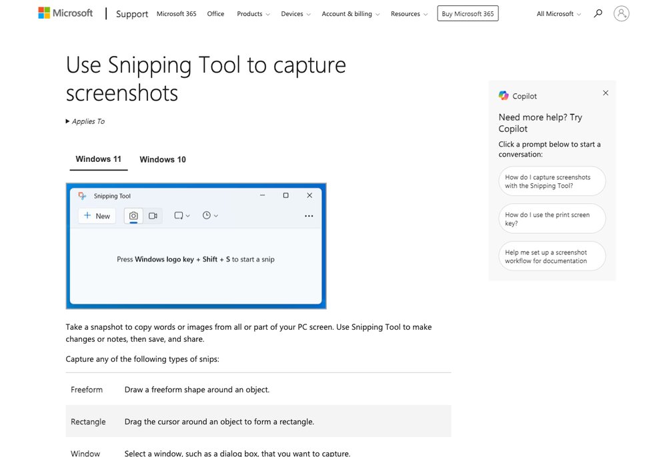Open the Office nav link
This screenshot has width=667, height=457.
[215, 14]
